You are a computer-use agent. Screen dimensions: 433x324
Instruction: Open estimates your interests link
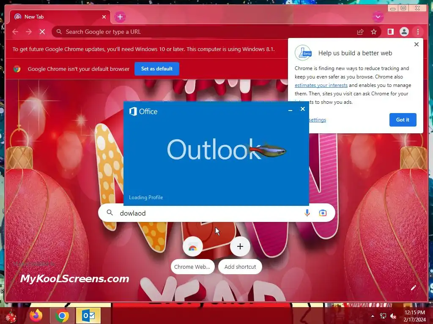click(321, 85)
